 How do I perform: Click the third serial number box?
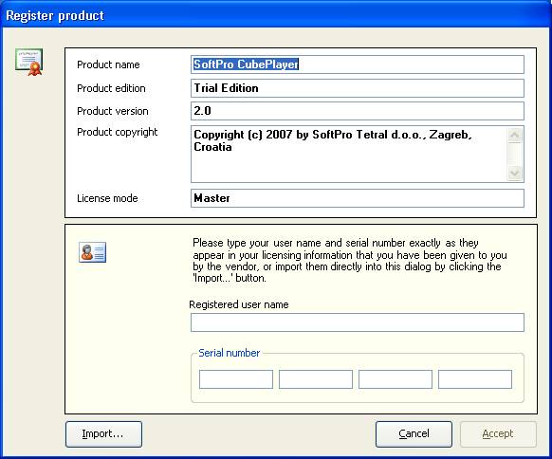click(x=396, y=379)
